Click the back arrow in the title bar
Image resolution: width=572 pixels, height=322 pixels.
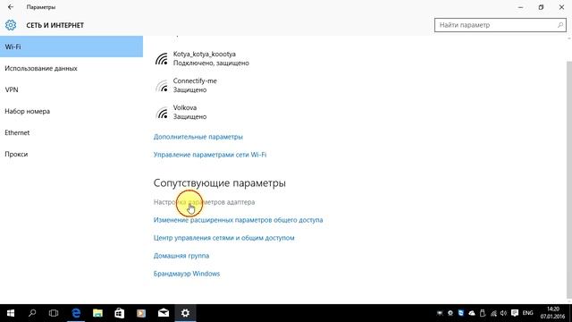point(11,7)
